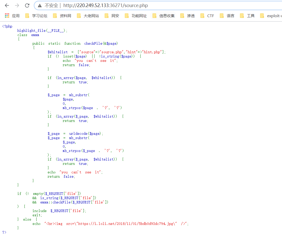Click the URL address bar
Viewport: 282px width, 235px height.
(158, 6)
